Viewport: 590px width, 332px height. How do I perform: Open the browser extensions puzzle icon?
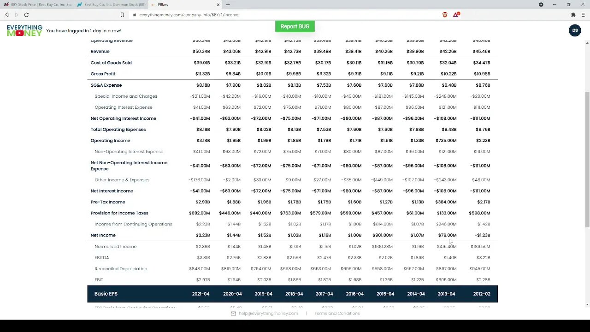tap(573, 15)
